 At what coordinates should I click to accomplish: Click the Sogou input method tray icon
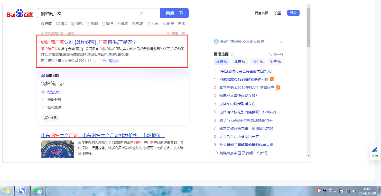(319, 190)
